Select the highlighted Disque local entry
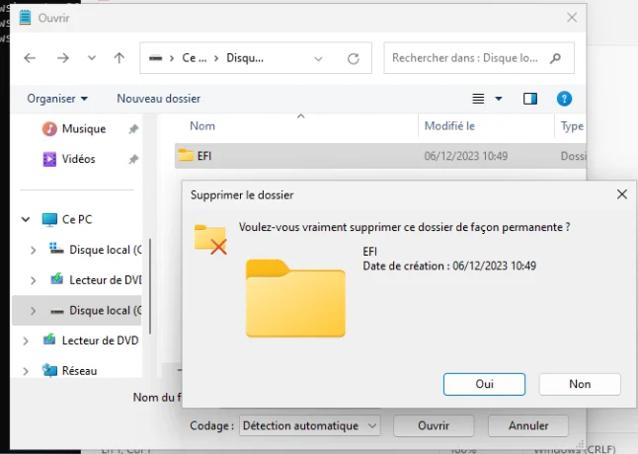 105,311
